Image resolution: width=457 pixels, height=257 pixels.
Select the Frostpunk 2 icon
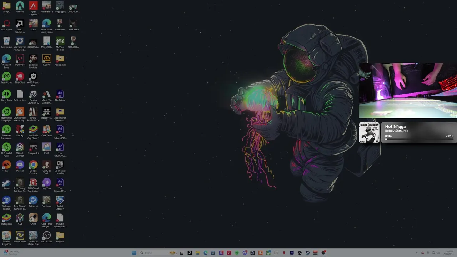[33, 148]
